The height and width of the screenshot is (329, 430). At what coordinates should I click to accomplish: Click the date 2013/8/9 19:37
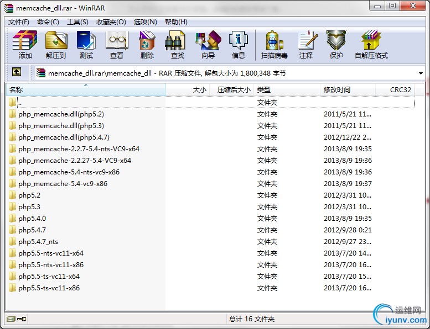tap(348, 184)
